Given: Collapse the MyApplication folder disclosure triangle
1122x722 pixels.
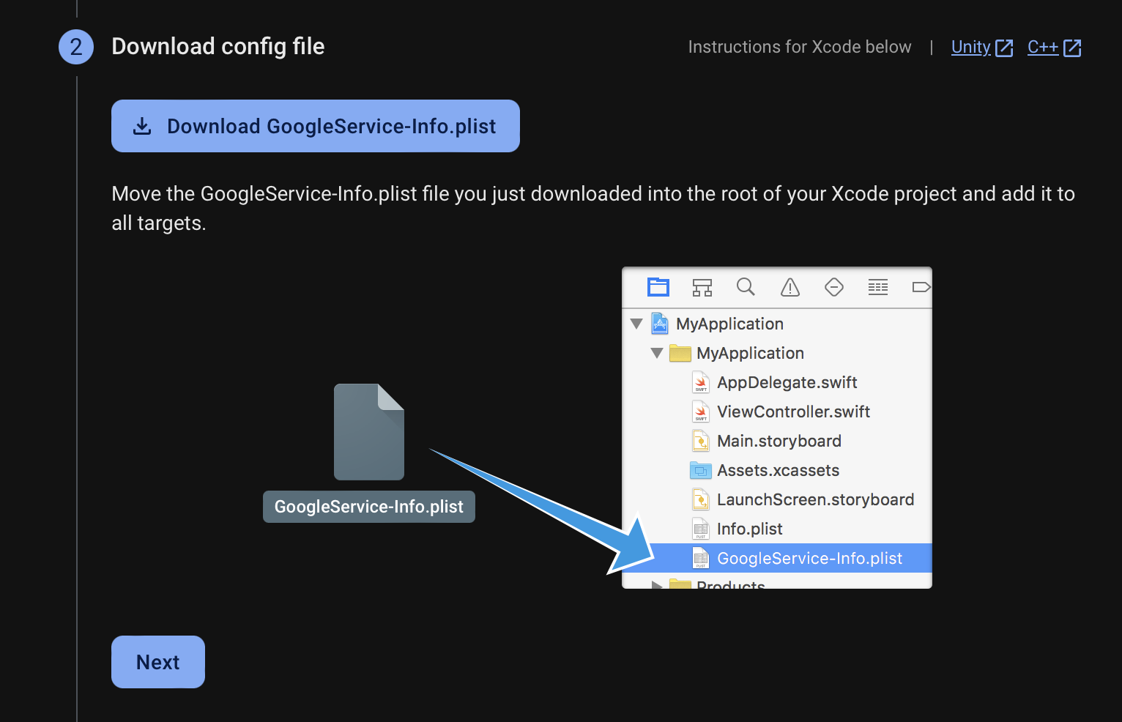Looking at the screenshot, I should click(657, 353).
